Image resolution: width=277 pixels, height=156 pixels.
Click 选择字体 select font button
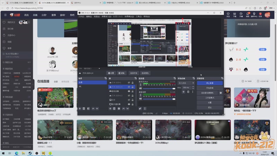tap(134, 73)
